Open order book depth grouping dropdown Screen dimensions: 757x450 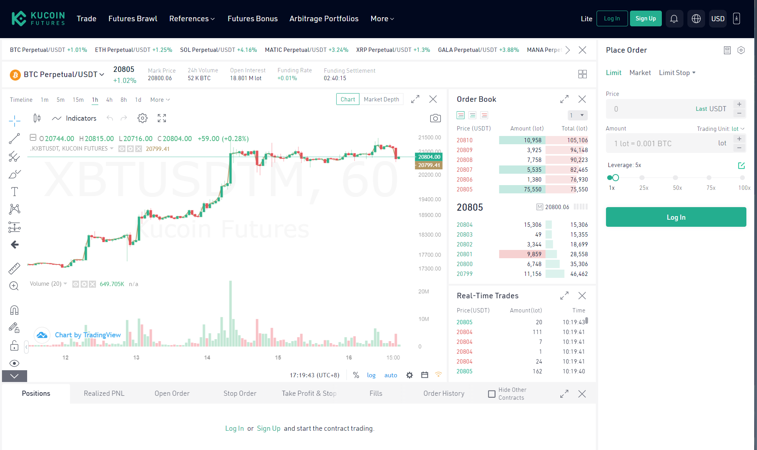pyautogui.click(x=577, y=115)
